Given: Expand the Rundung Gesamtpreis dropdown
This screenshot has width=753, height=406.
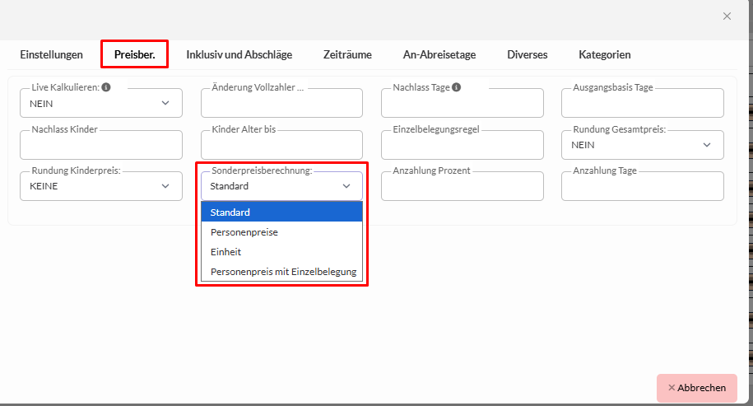Looking at the screenshot, I should pos(642,145).
